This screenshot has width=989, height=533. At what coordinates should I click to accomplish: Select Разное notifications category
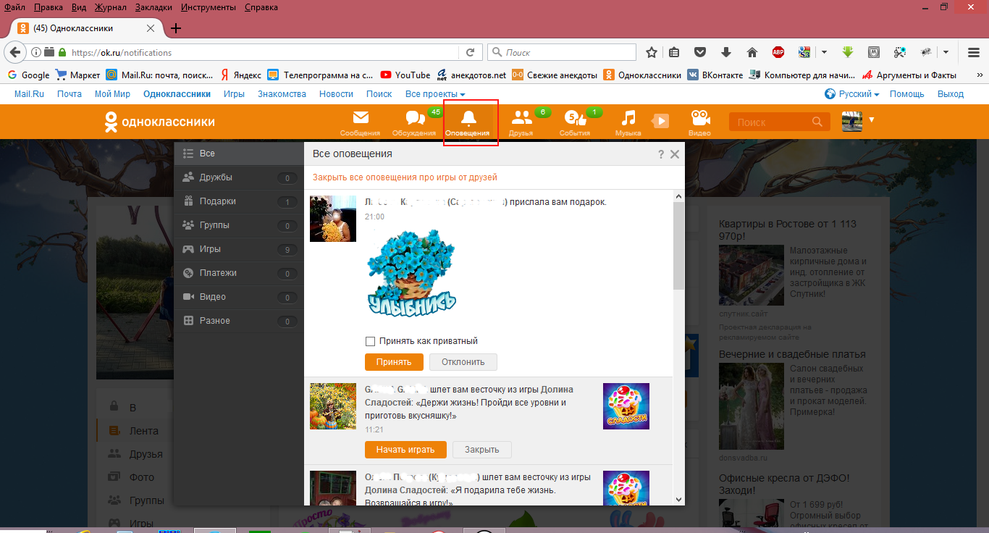pos(239,321)
